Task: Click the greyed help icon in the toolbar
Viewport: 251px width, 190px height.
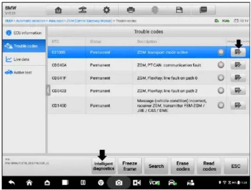Action: pos(155,10)
